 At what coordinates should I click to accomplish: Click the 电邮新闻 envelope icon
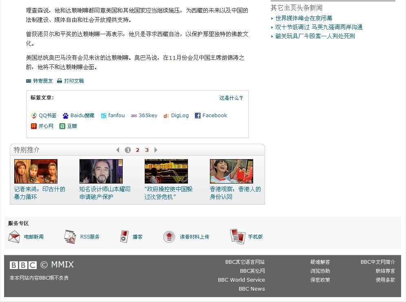tap(14, 236)
